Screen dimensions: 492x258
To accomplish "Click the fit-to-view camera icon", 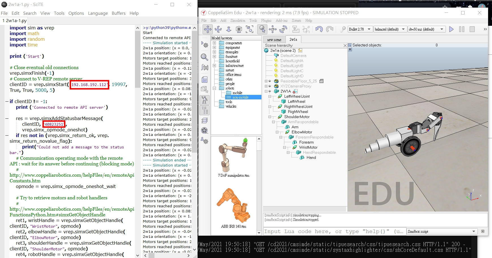I will (250, 29).
